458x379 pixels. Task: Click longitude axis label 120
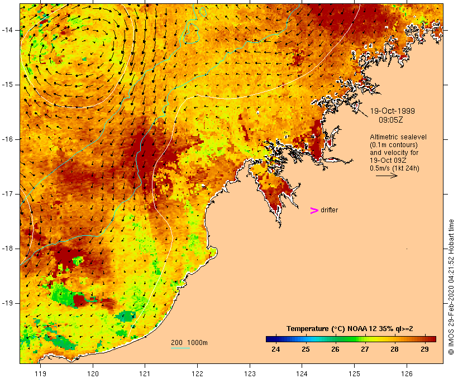pyautogui.click(x=93, y=373)
